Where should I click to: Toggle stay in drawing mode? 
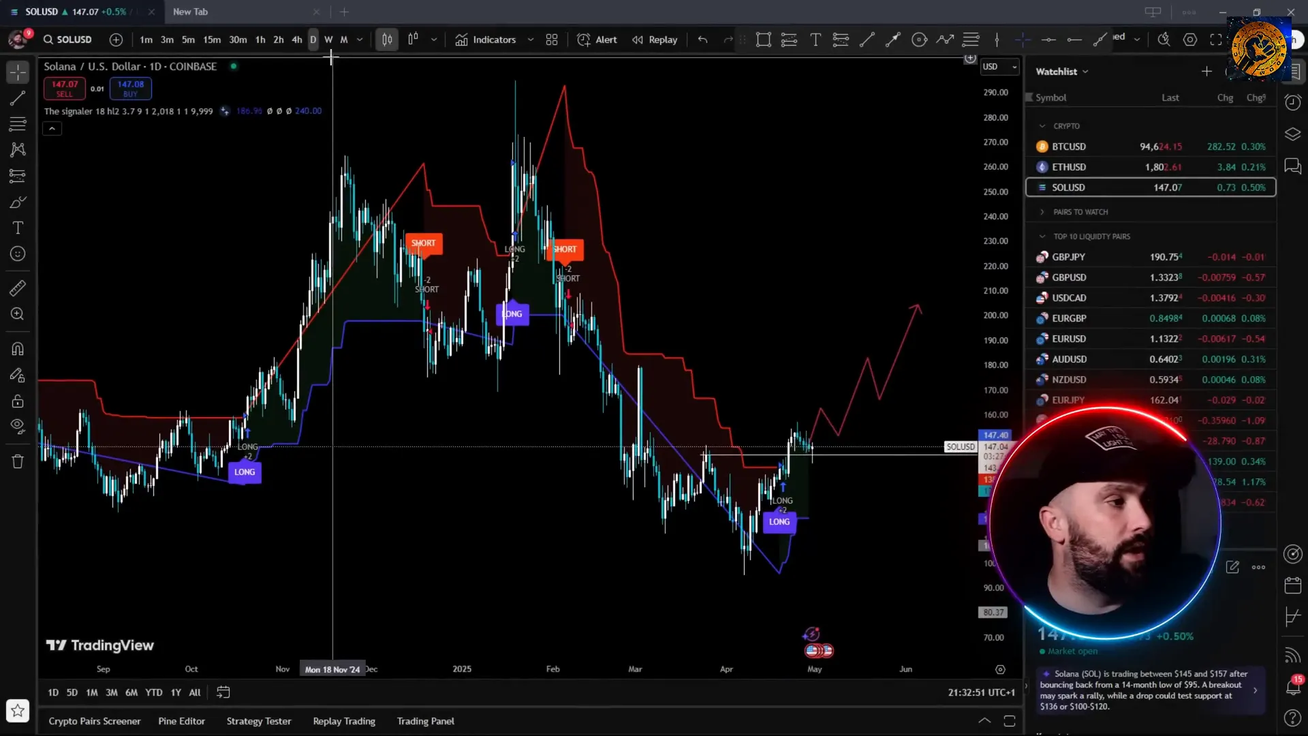18,375
